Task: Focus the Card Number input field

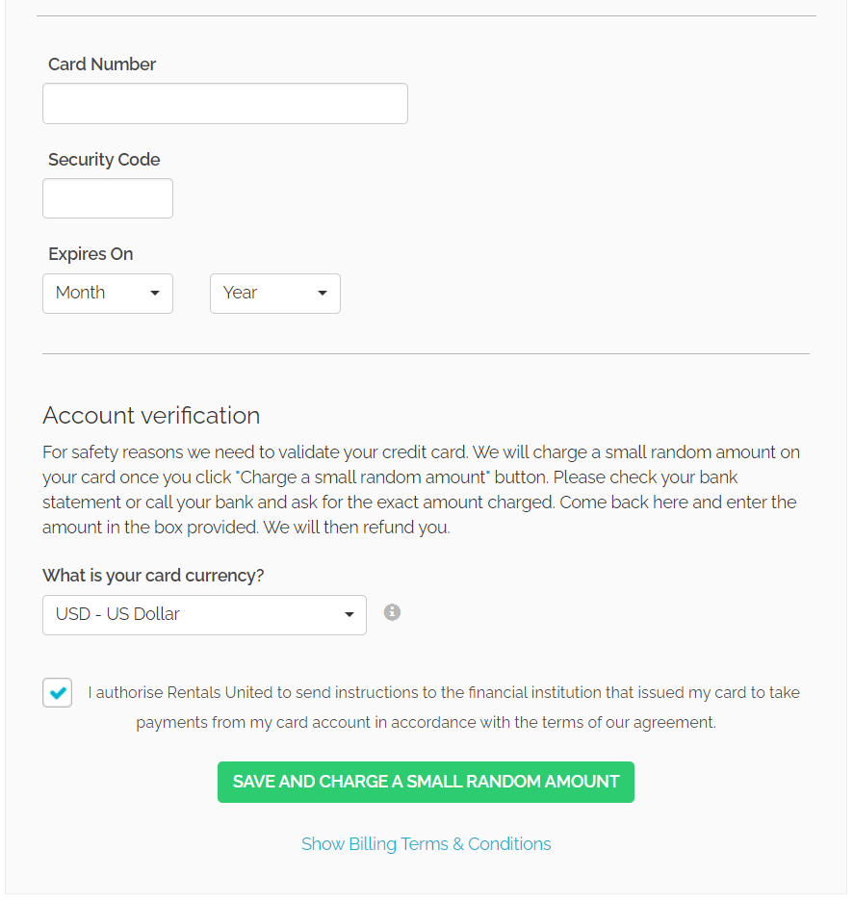Action: pyautogui.click(x=225, y=104)
